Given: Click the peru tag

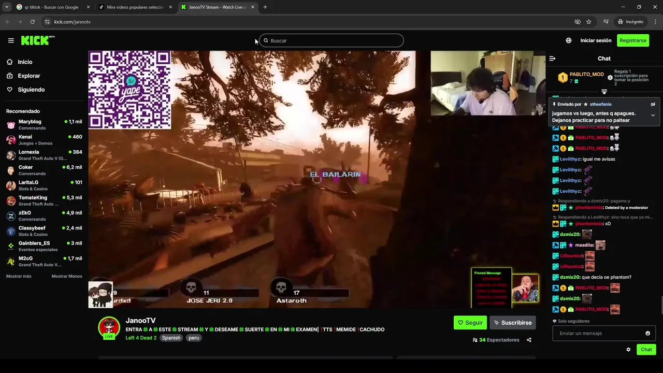Looking at the screenshot, I should [194, 338].
